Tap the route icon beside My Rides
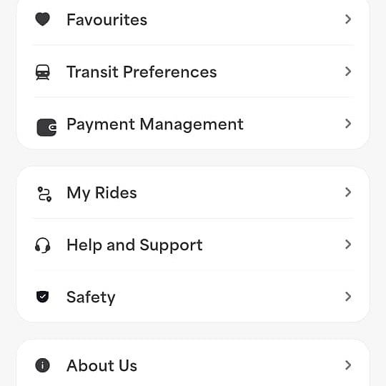Screen dimensions: 386x386 (x=44, y=194)
